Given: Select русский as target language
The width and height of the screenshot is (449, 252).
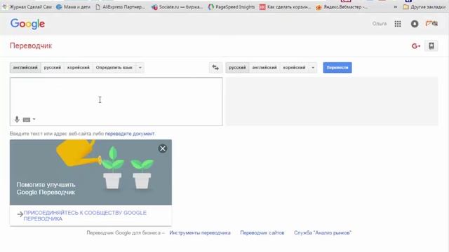Looking at the screenshot, I should (x=237, y=68).
